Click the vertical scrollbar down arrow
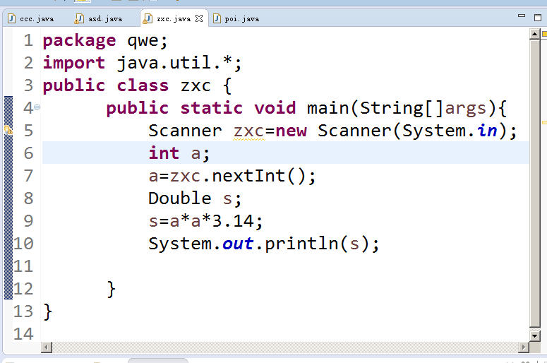 [x=535, y=336]
